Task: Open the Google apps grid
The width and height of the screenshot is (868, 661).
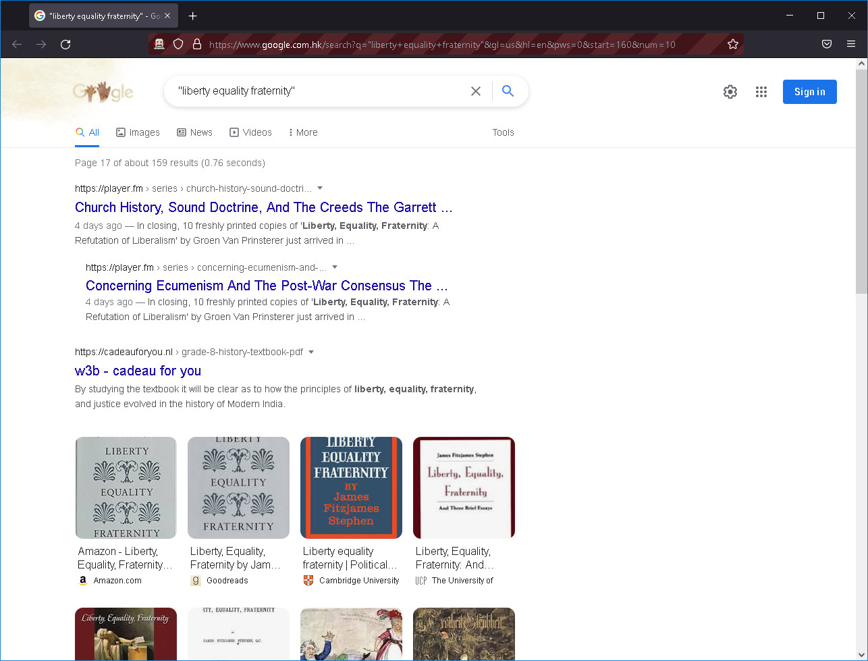Action: pos(761,92)
